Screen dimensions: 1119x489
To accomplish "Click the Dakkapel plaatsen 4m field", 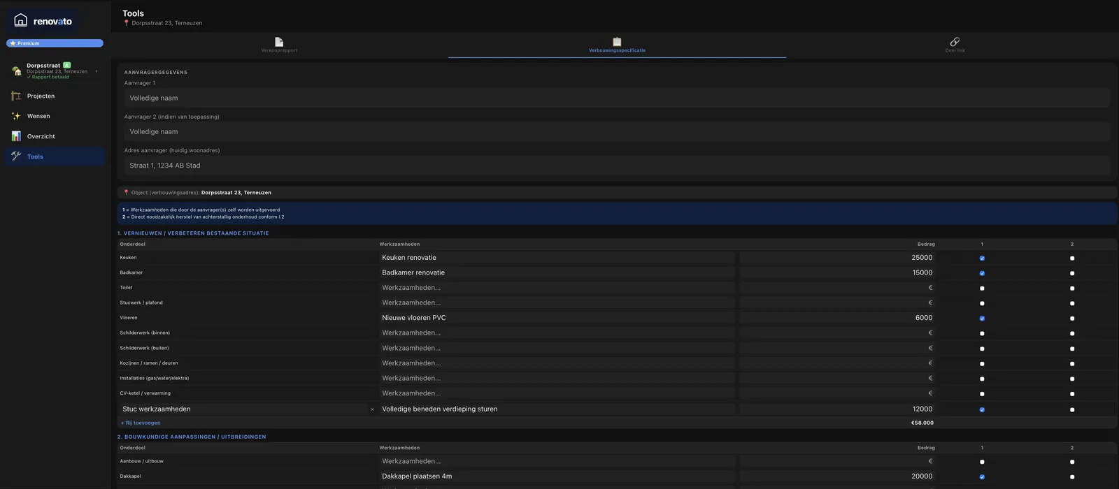I will (557, 476).
